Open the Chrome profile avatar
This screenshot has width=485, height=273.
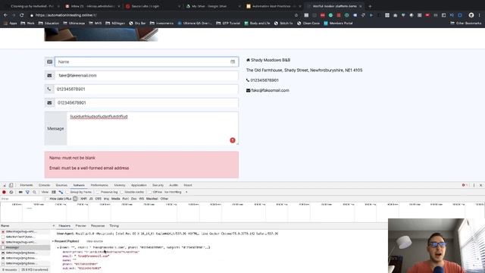click(471, 15)
